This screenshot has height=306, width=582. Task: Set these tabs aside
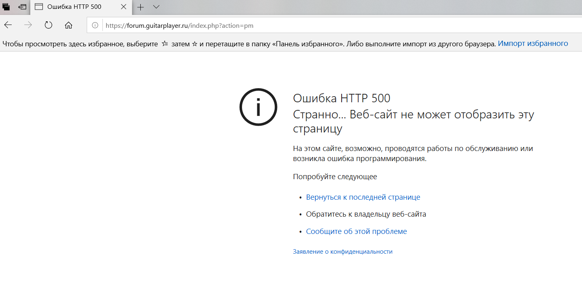[23, 7]
